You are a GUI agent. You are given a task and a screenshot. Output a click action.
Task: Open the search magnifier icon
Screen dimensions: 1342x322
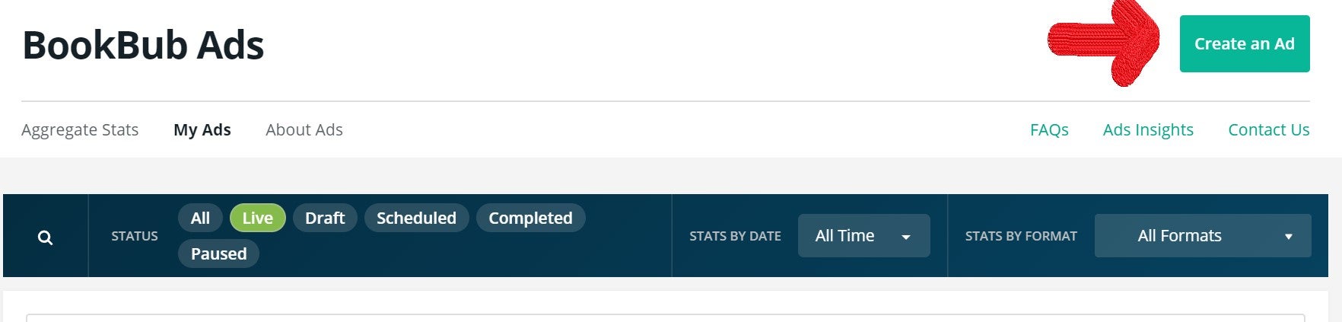[x=46, y=238]
